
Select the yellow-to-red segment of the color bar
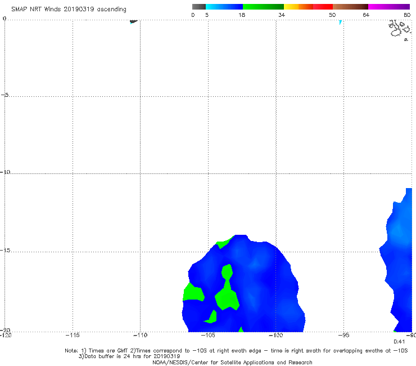pos(308,7)
